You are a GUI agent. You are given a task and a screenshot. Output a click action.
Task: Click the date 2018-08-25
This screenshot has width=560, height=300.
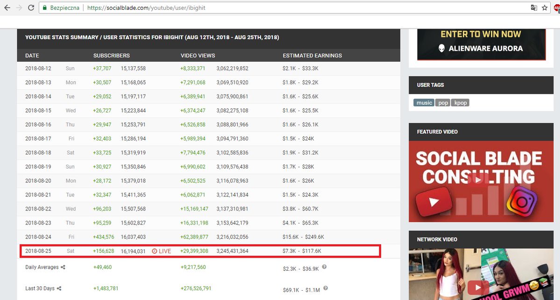(x=38, y=251)
